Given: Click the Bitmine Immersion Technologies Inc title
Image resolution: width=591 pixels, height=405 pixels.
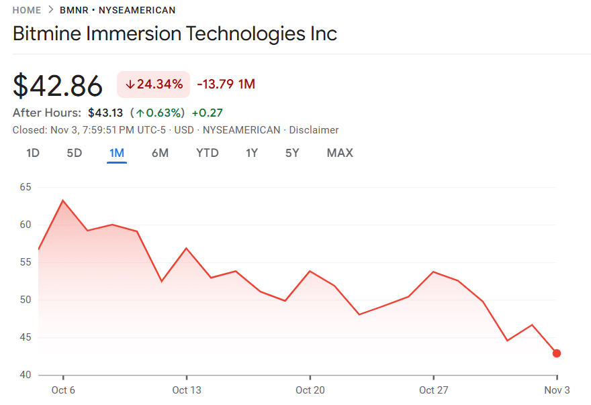Looking at the screenshot, I should click(x=174, y=34).
